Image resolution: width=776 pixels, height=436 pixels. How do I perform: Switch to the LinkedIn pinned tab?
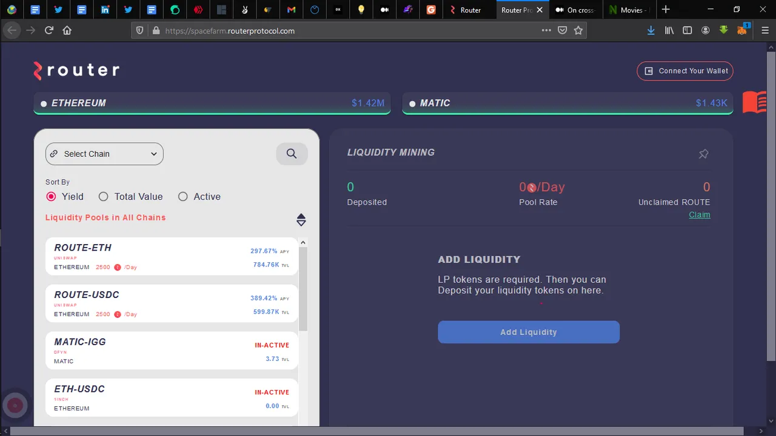point(105,10)
